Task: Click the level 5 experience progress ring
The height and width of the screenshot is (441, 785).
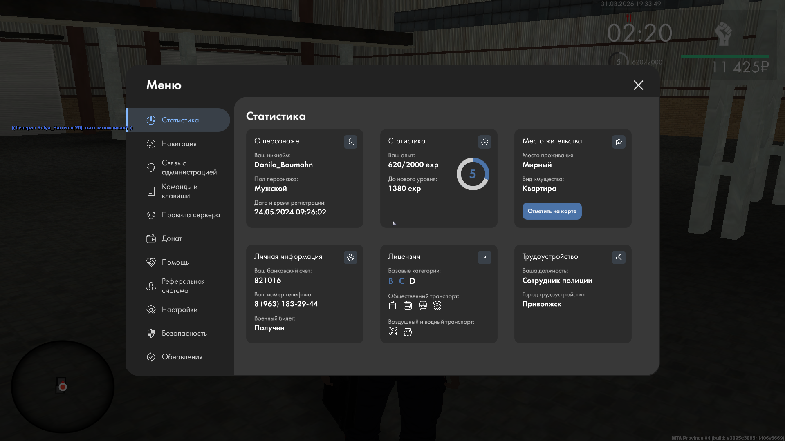Action: 473,174
